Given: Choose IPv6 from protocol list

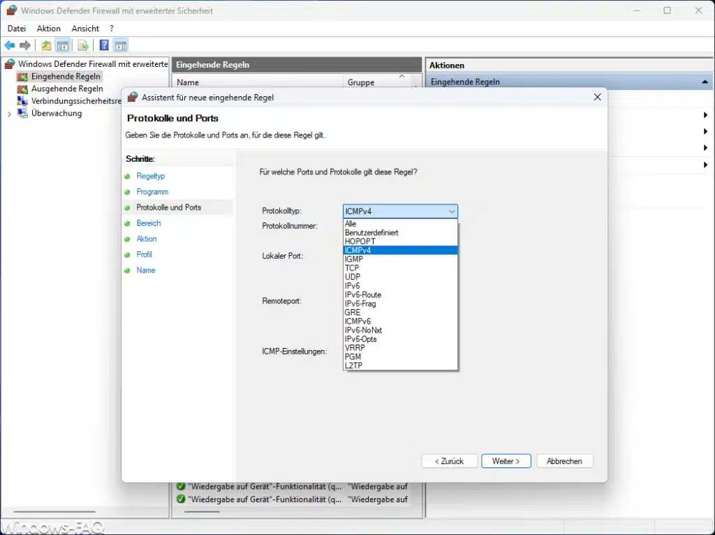Looking at the screenshot, I should 400,286.
